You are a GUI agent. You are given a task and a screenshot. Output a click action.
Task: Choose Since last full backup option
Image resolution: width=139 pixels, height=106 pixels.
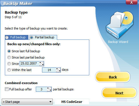pyautogui.click(x=24, y=51)
